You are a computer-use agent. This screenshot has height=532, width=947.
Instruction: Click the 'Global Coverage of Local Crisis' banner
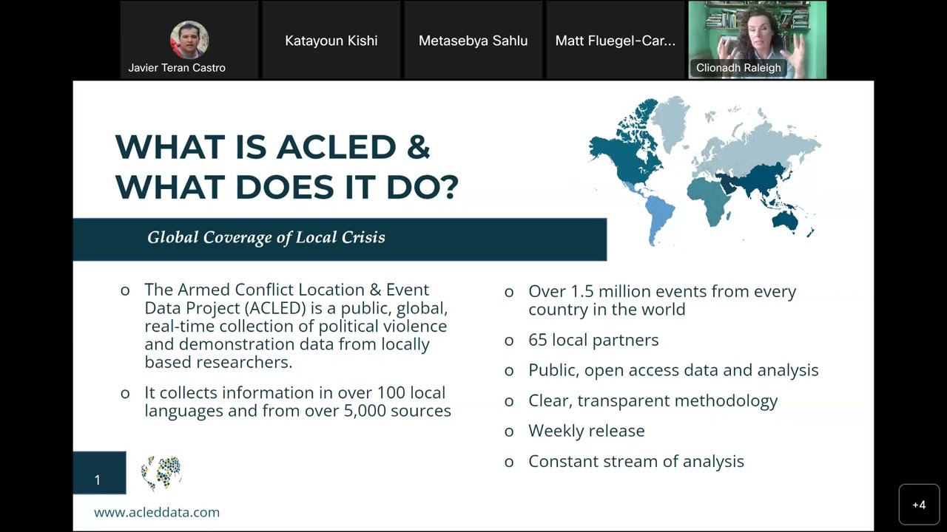[x=340, y=239]
